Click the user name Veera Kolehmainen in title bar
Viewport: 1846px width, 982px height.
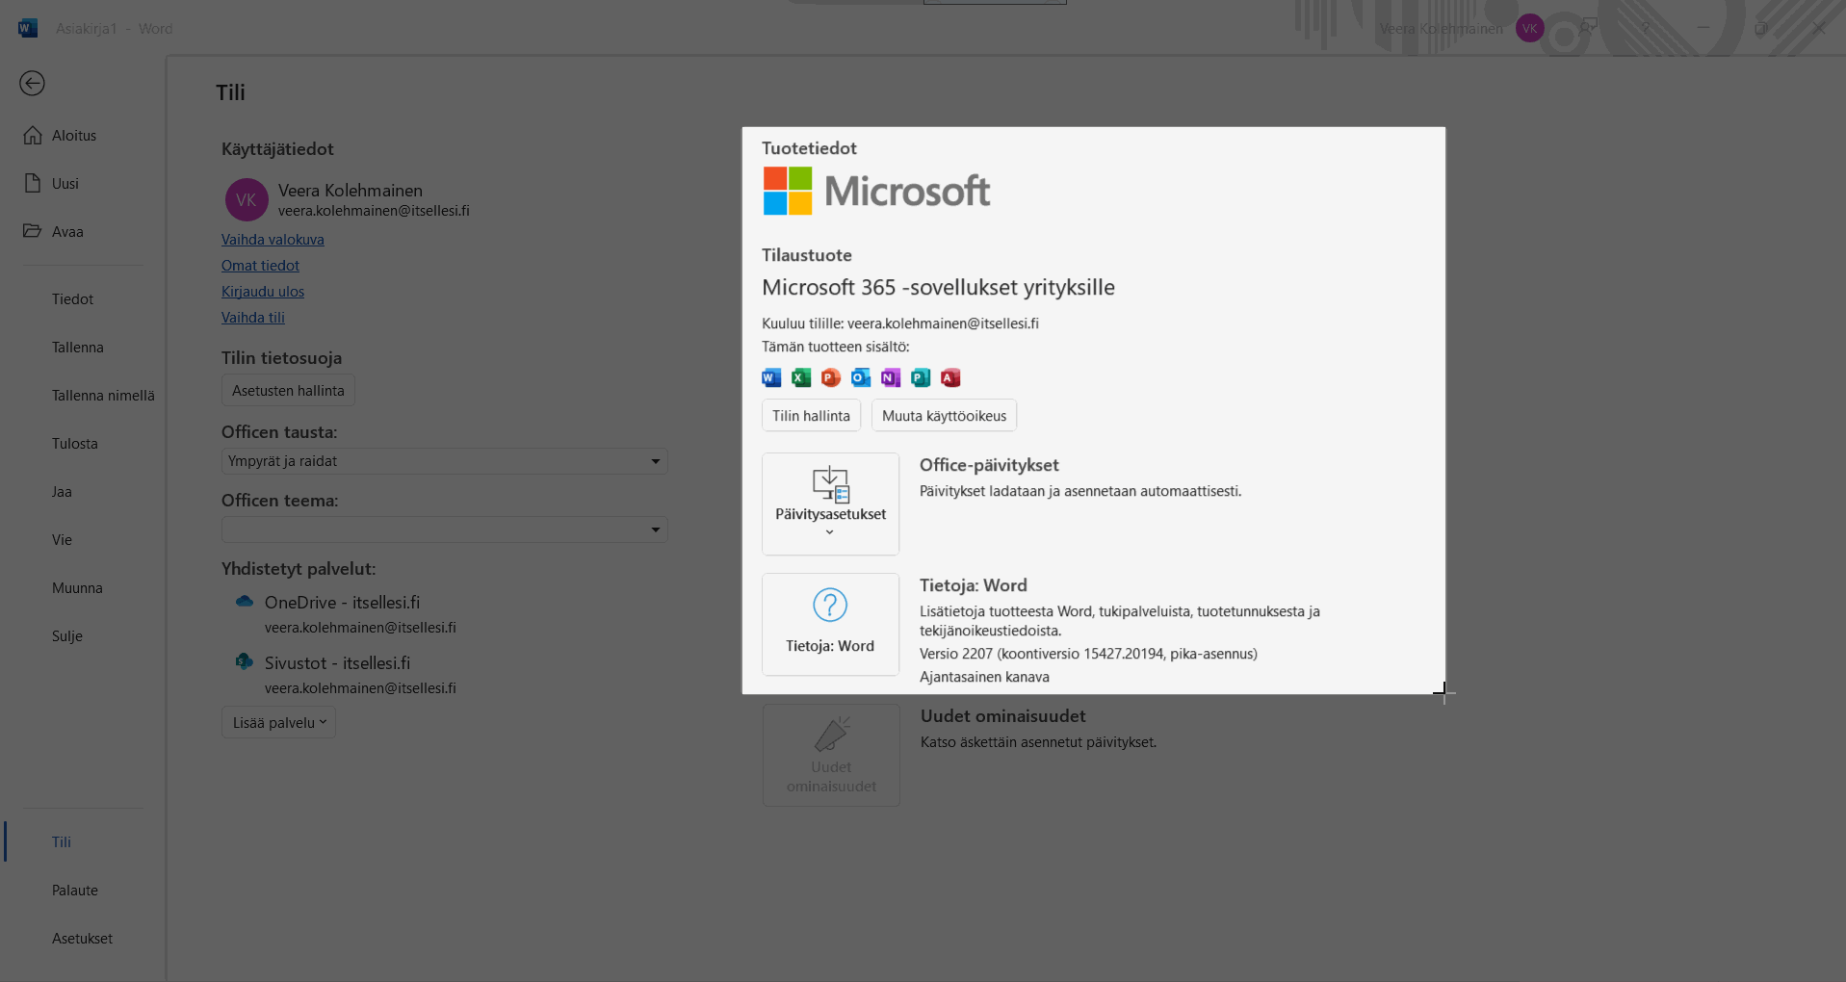(1441, 29)
